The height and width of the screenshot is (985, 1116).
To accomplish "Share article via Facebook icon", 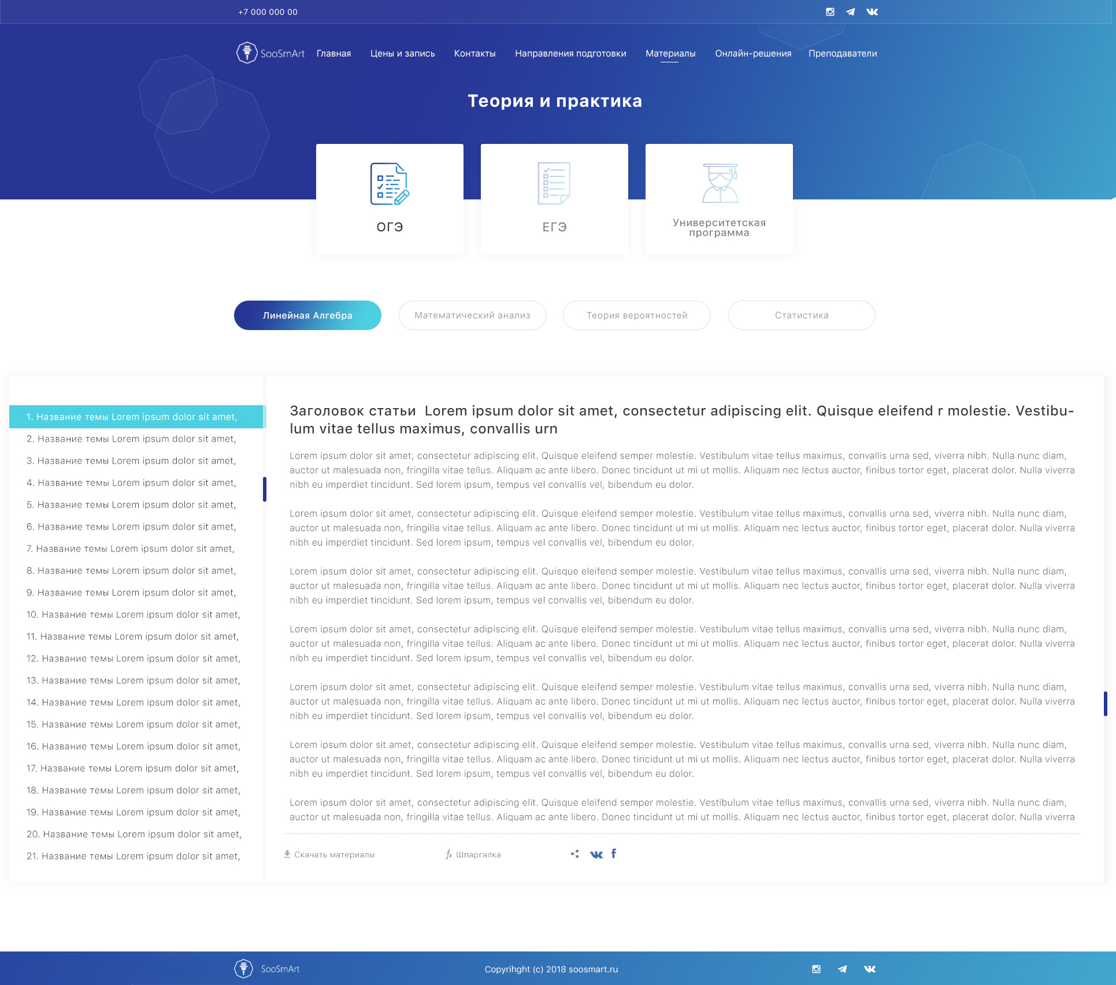I will click(x=614, y=853).
